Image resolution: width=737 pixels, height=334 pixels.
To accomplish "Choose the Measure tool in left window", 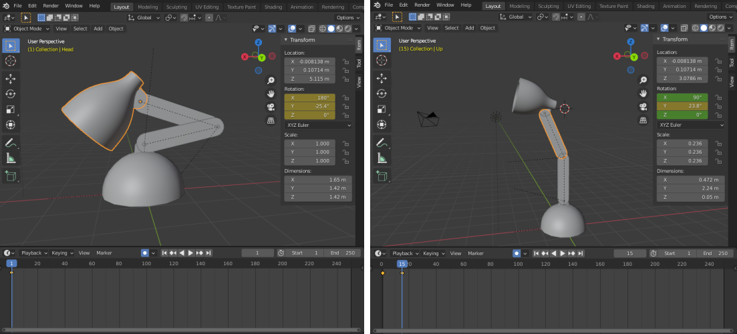I will (10, 158).
